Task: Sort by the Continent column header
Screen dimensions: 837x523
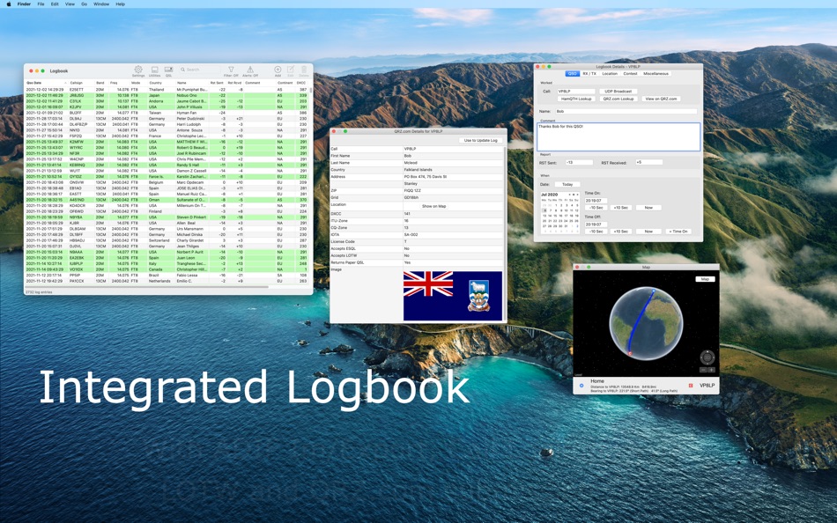Action: pyautogui.click(x=285, y=83)
